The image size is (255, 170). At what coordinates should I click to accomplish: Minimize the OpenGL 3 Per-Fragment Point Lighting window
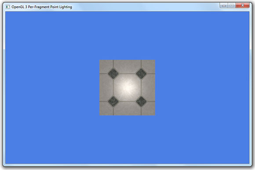click(x=224, y=6)
